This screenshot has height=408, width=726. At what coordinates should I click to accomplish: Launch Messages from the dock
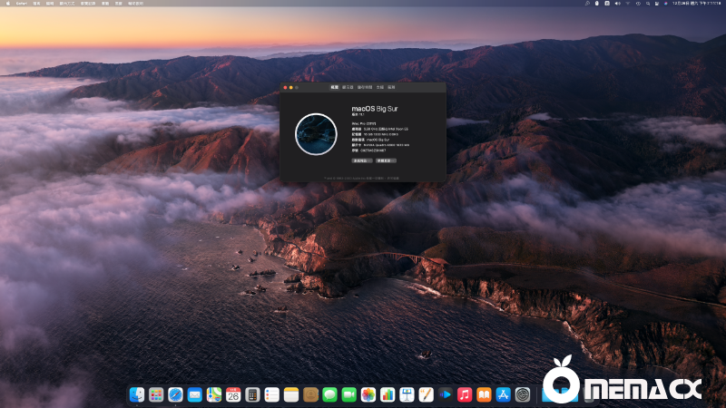329,394
